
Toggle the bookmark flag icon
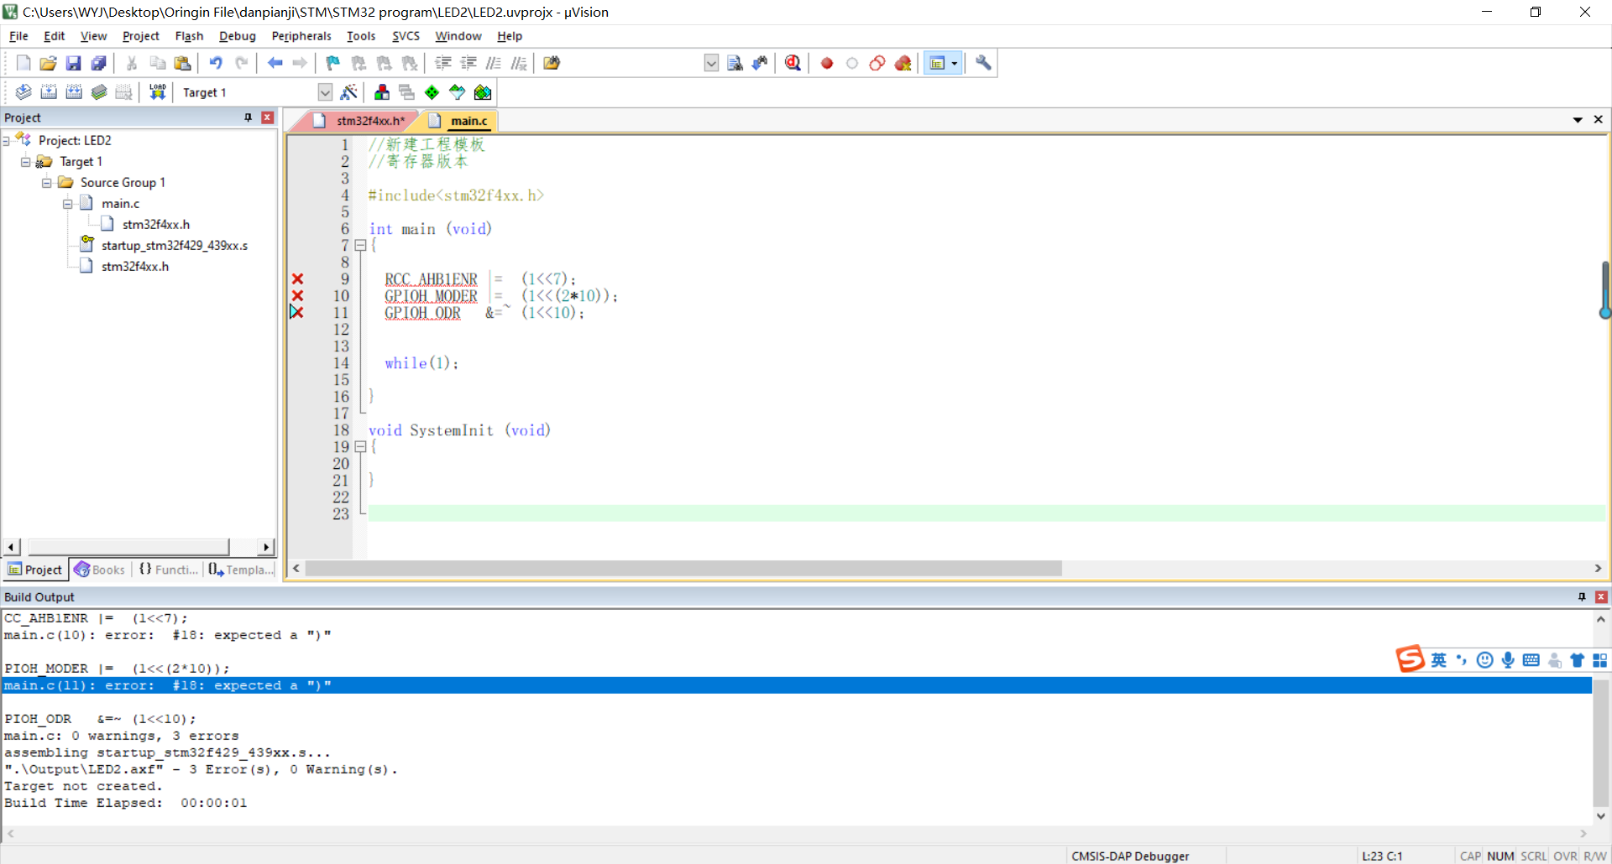pos(333,63)
